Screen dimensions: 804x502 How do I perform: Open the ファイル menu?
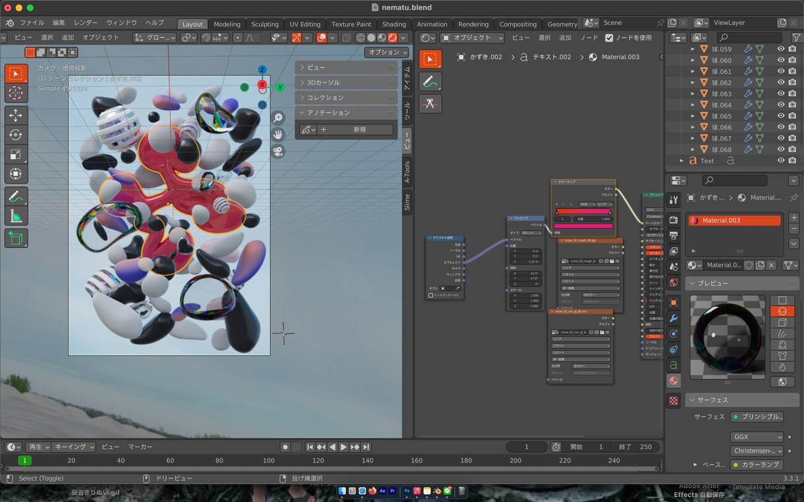(32, 23)
